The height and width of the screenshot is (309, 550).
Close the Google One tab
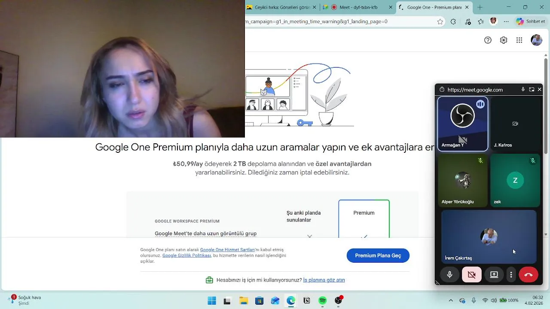click(466, 7)
